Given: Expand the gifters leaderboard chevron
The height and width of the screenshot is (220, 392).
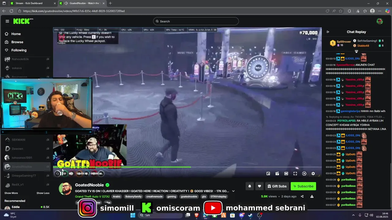Looking at the screenshot, I should click(x=356, y=51).
